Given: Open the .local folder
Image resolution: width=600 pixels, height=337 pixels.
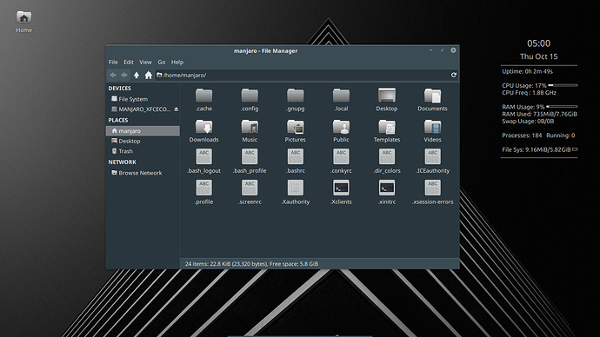Looking at the screenshot, I should [x=341, y=99].
